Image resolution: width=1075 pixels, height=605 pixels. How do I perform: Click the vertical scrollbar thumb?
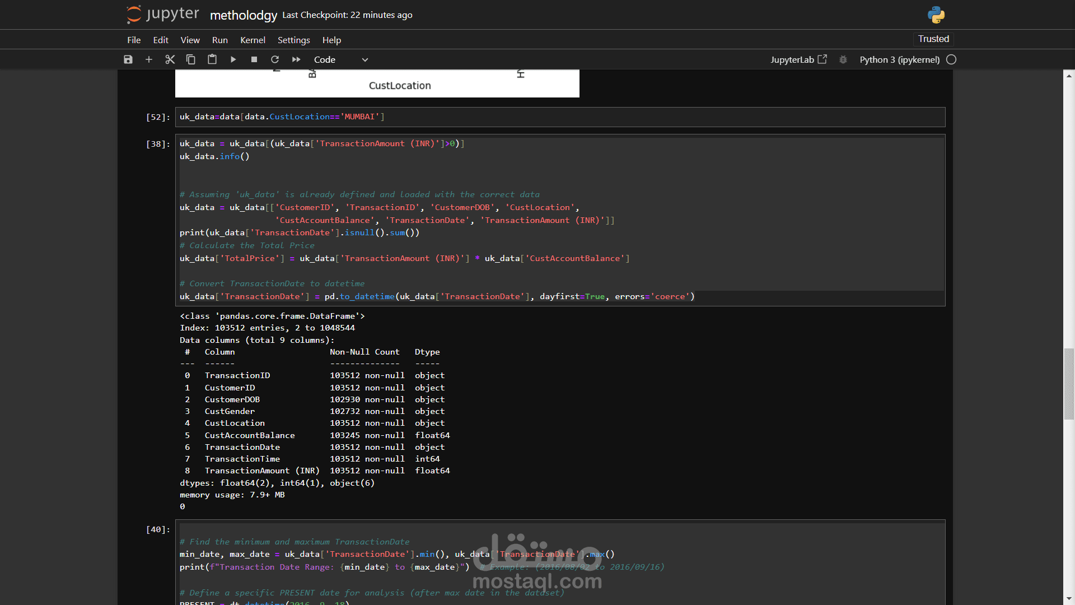tap(1069, 384)
